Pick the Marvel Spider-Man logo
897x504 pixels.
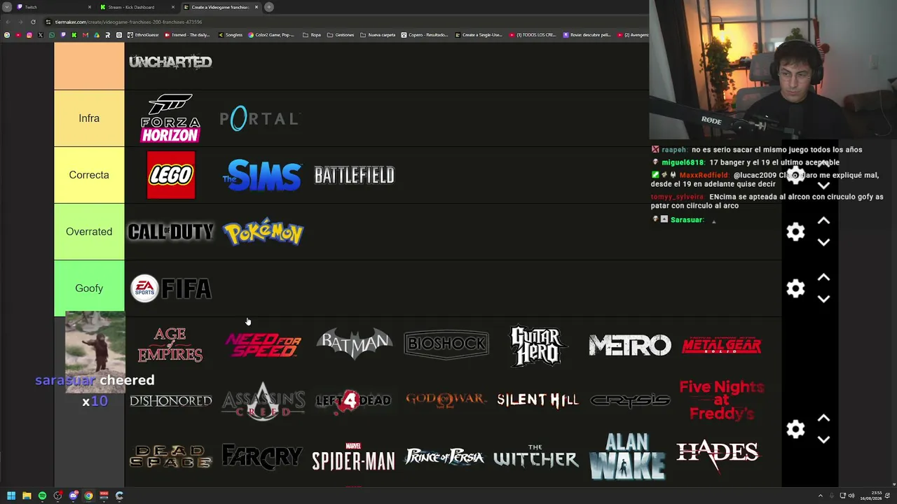click(354, 457)
